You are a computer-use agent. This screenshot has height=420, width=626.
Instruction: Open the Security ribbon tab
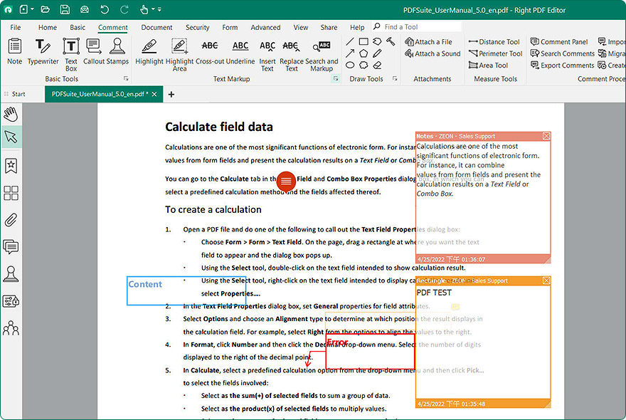pos(197,27)
